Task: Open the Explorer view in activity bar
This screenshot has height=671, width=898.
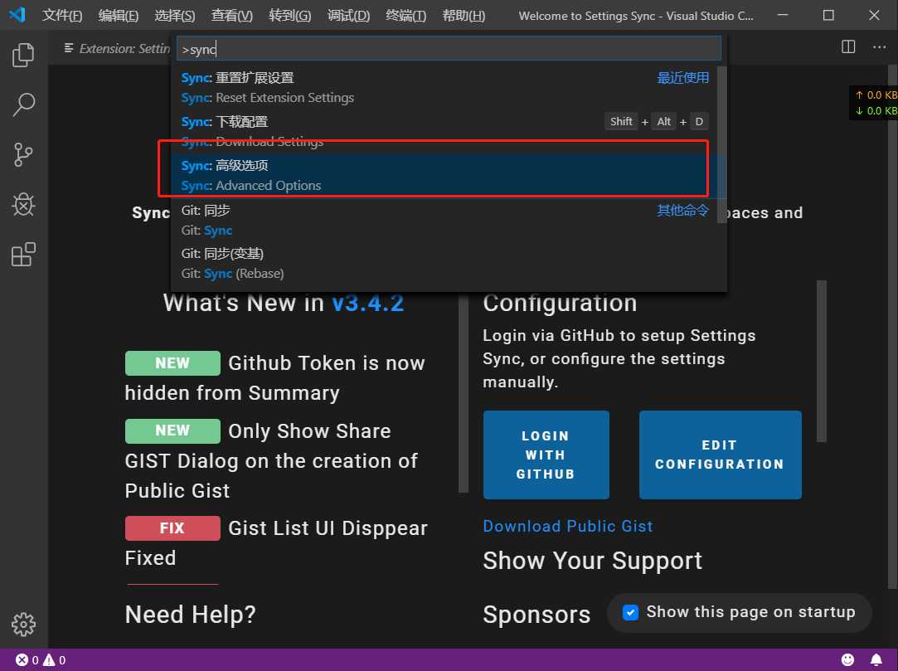Action: [23, 55]
